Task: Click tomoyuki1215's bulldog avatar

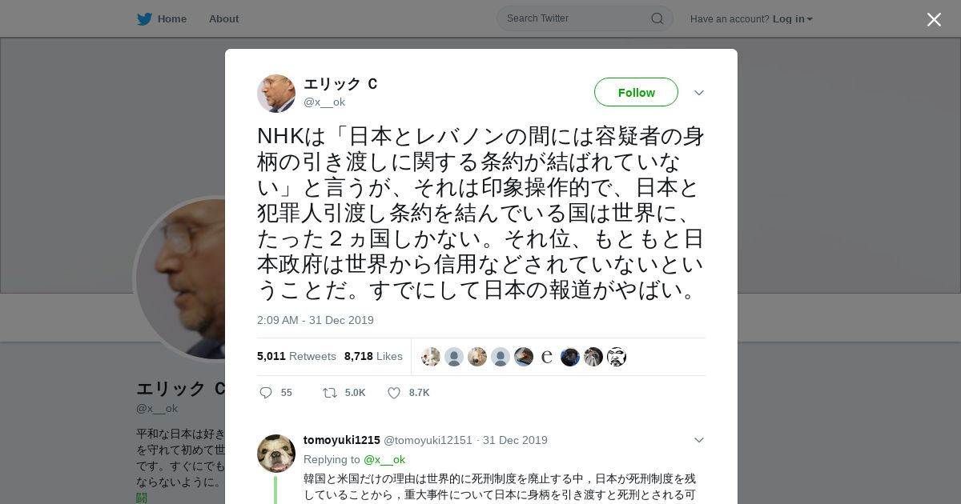Action: 276,454
